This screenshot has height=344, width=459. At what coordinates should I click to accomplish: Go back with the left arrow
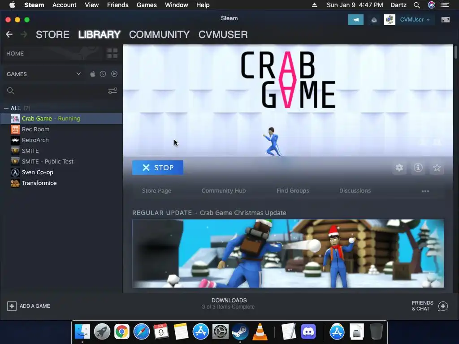point(9,34)
